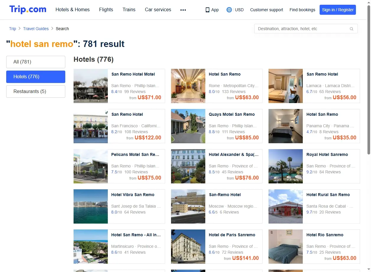Open Hotel de Paris Sanremo photo

188,247
